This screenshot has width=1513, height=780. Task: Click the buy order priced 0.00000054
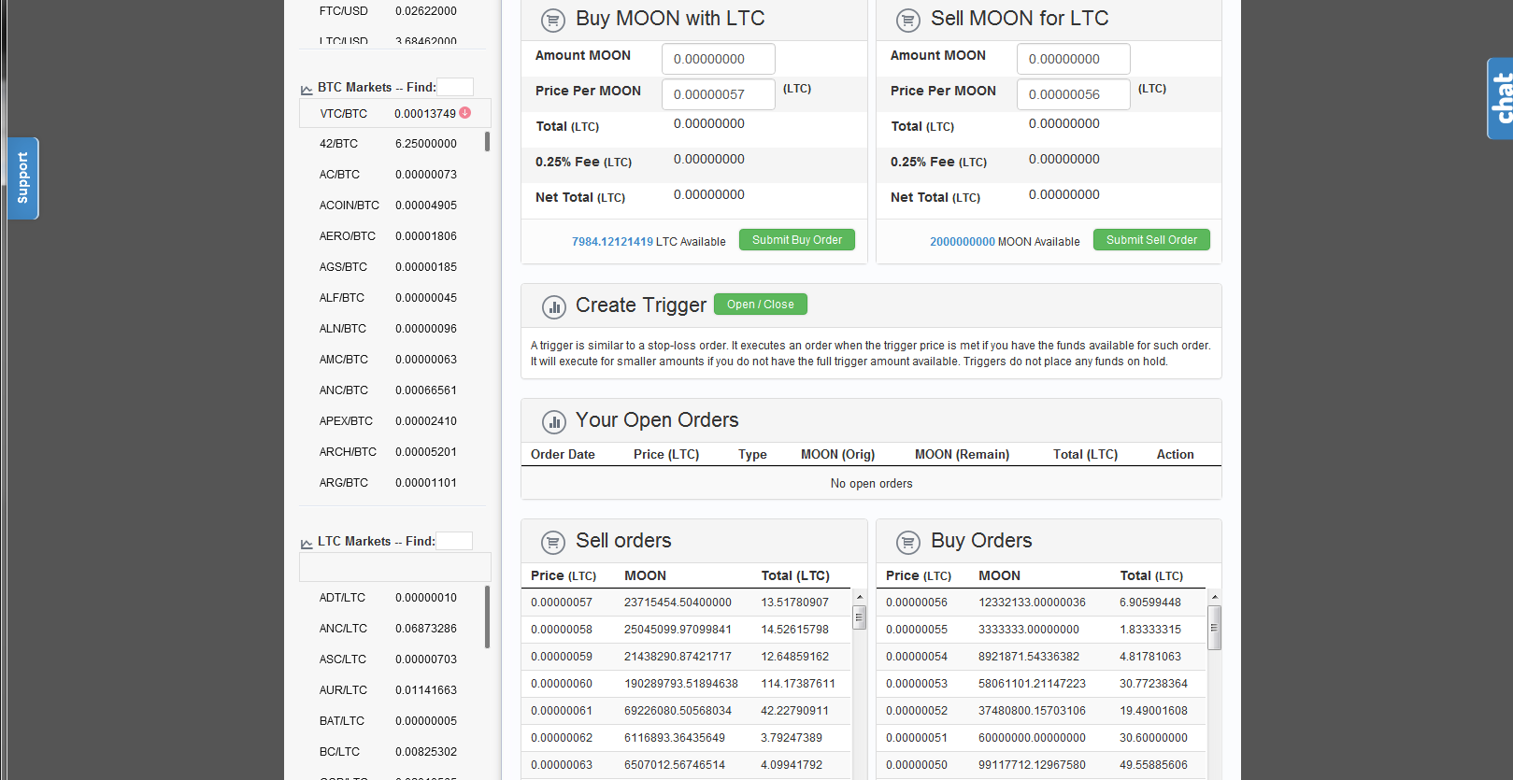tap(1041, 657)
